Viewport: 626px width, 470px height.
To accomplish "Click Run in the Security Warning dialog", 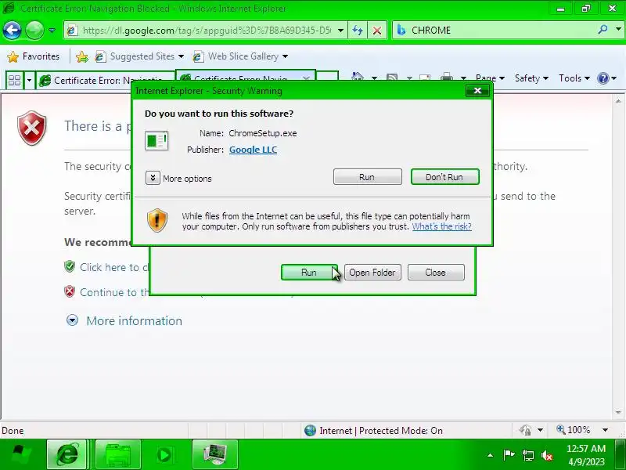I will coord(367,177).
